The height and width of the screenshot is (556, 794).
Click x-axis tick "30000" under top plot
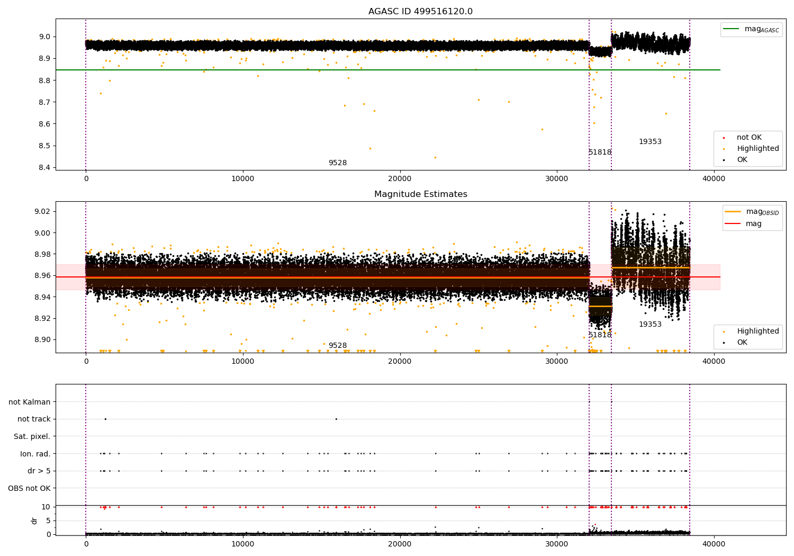(x=557, y=178)
